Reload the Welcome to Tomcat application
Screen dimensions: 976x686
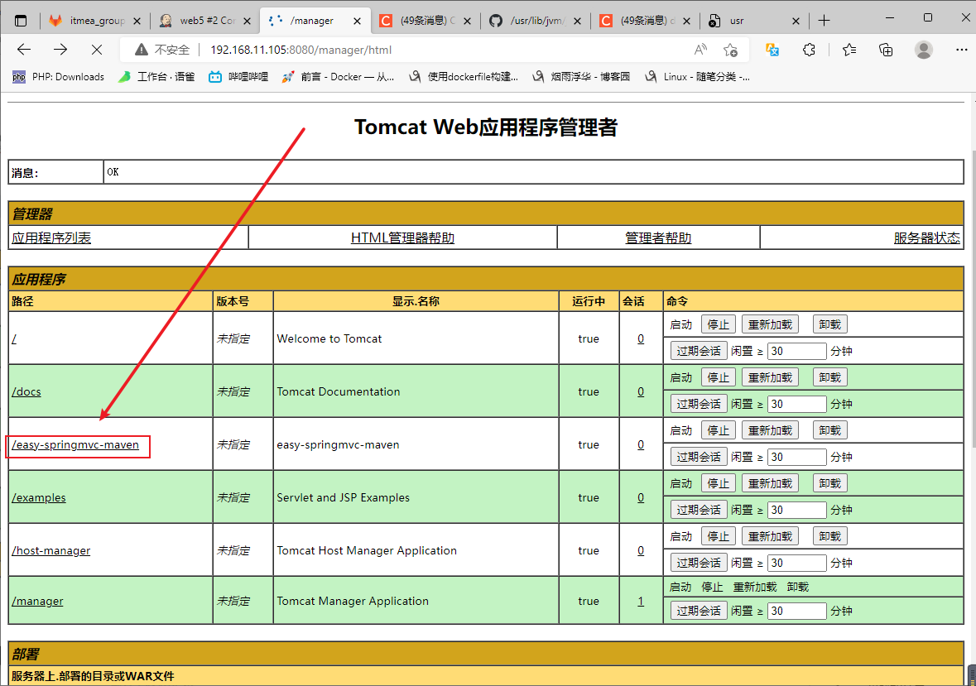tap(770, 324)
